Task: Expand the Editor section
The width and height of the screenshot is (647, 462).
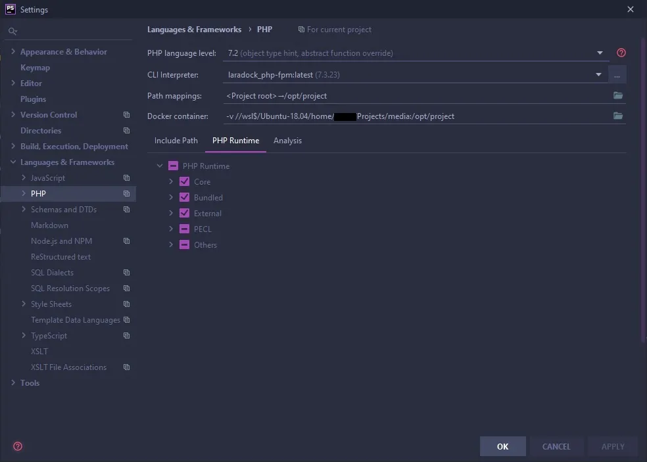Action: (x=12, y=83)
